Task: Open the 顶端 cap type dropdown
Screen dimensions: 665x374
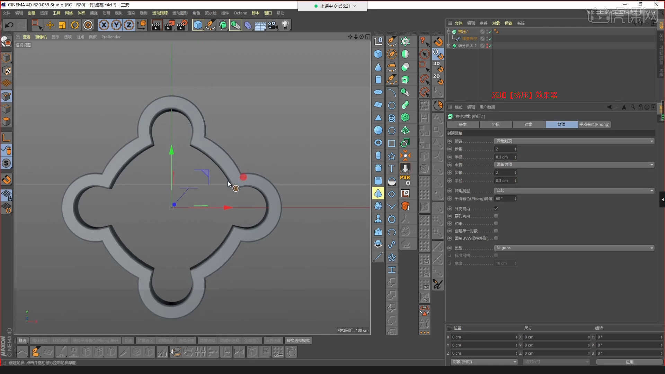Action: (x=574, y=141)
